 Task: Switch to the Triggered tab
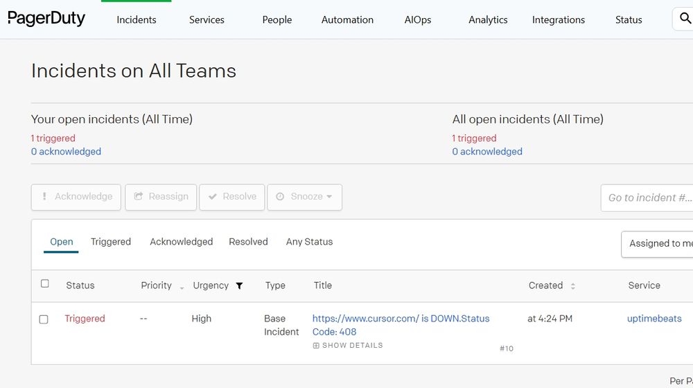point(111,242)
